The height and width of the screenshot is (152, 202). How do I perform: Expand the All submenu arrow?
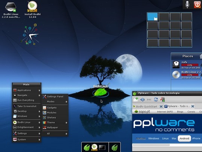coord(67,134)
